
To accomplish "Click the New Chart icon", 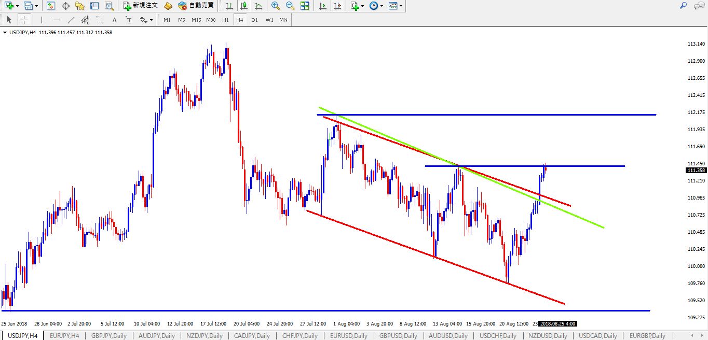I will (9, 6).
